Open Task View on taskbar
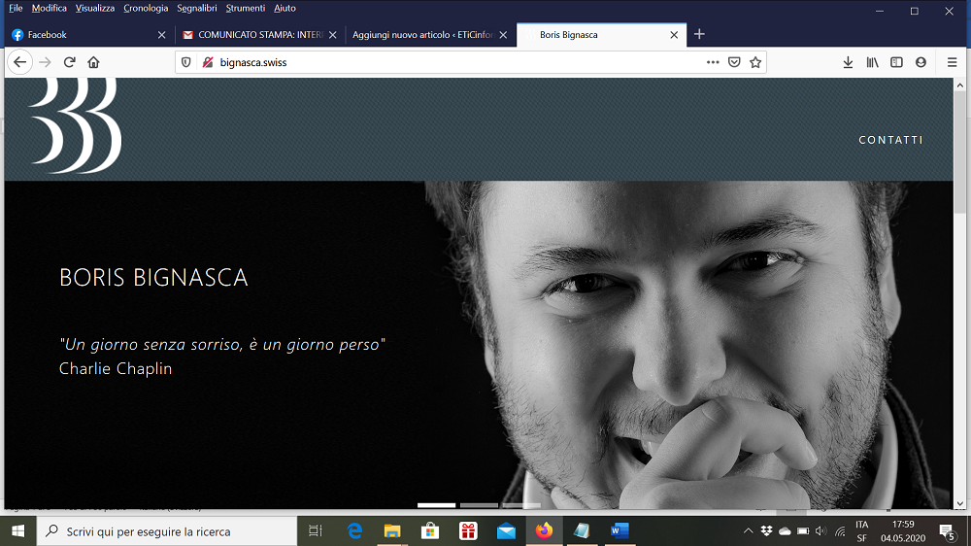 pos(316,531)
